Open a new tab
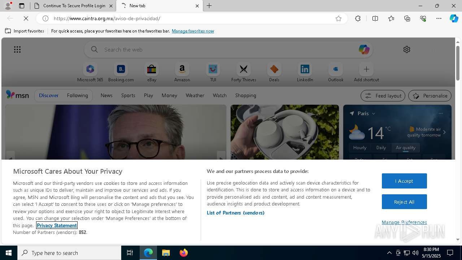 (209, 6)
